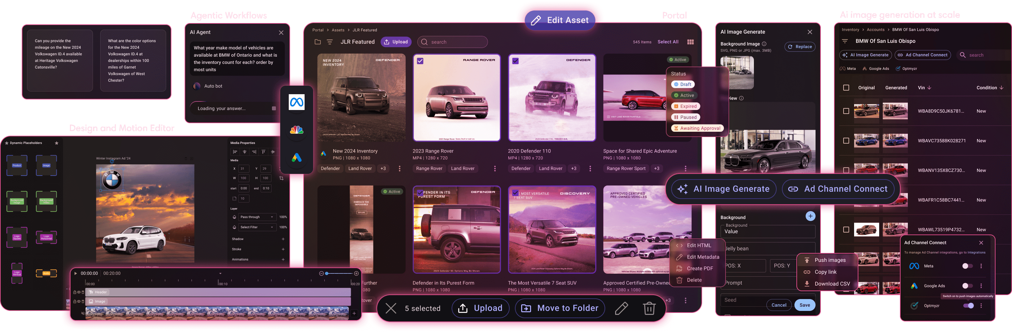Check the row WBAVC73588K028271
This screenshot has width=1012, height=332.
click(x=846, y=141)
